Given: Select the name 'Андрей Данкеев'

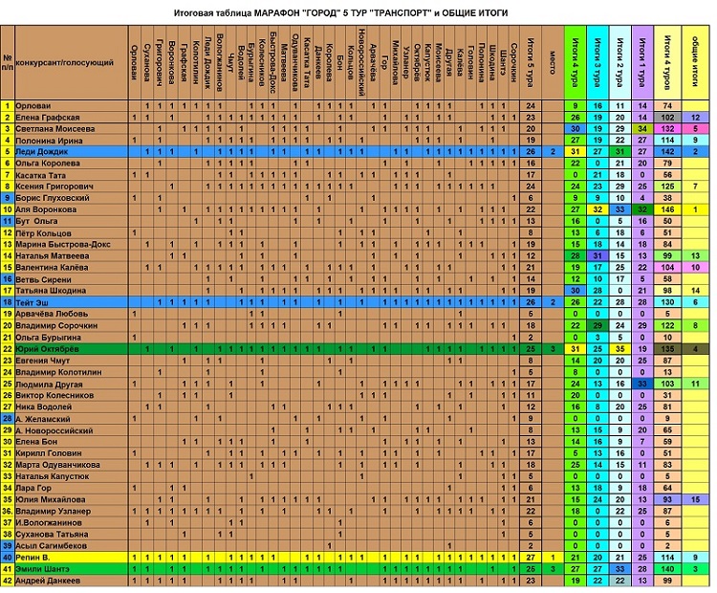Looking at the screenshot, I should (x=48, y=581).
